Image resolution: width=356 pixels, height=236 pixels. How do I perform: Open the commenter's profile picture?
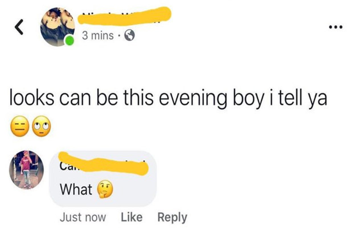click(26, 170)
